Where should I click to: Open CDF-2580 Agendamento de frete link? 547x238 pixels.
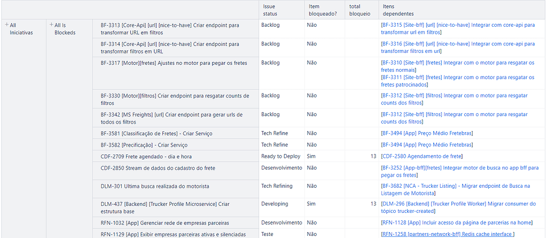tap(422, 156)
